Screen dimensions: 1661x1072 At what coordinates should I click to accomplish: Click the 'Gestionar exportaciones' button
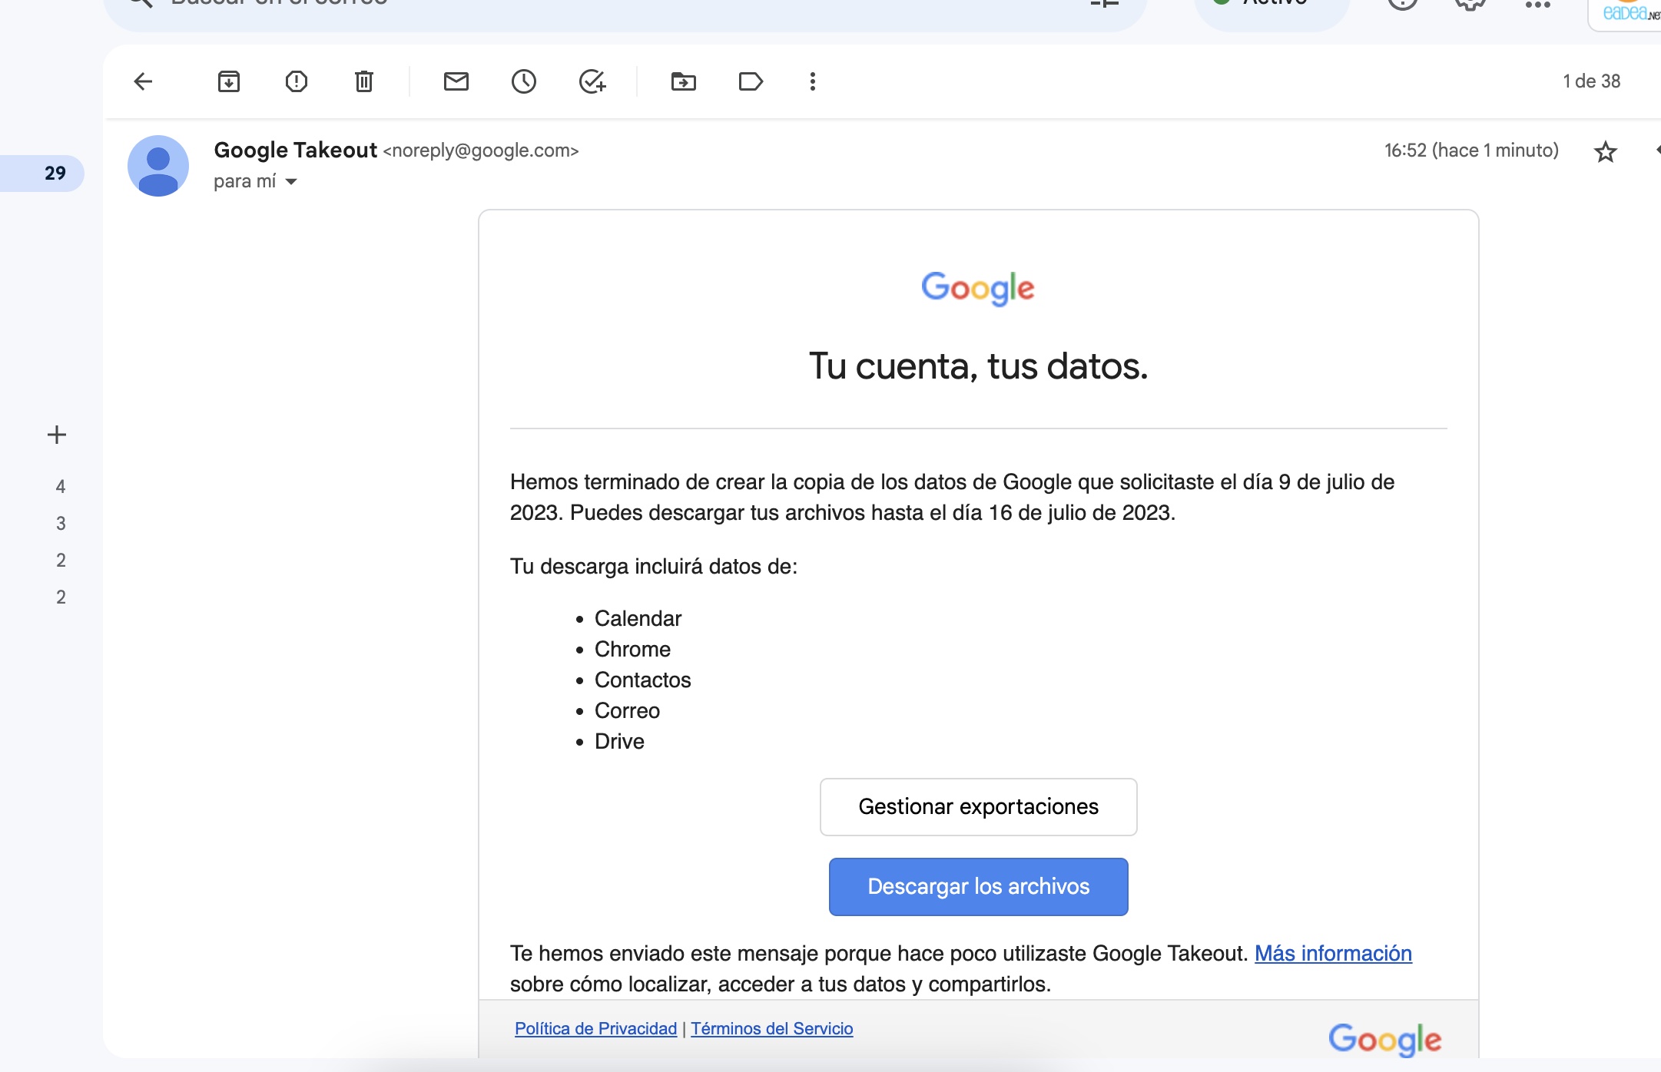point(978,807)
